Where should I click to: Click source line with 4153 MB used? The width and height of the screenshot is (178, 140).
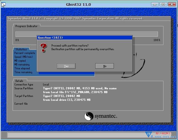point(80,88)
